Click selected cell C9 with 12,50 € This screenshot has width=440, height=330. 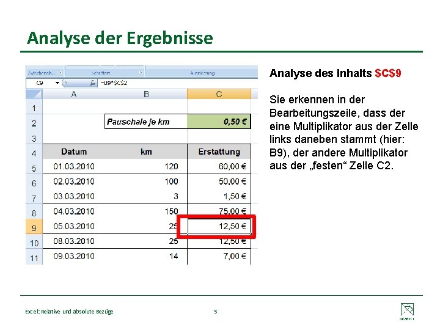click(x=219, y=226)
